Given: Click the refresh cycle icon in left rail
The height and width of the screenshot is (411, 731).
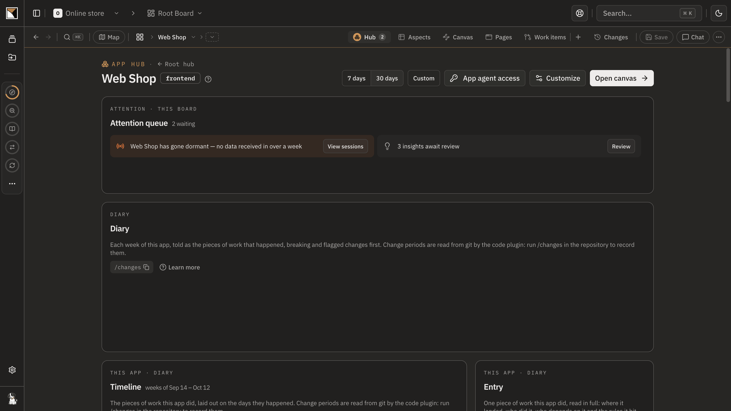Looking at the screenshot, I should [x=12, y=166].
